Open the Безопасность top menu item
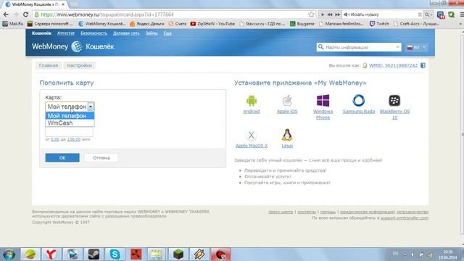Image resolution: width=464 pixels, height=261 pixels. click(94, 33)
